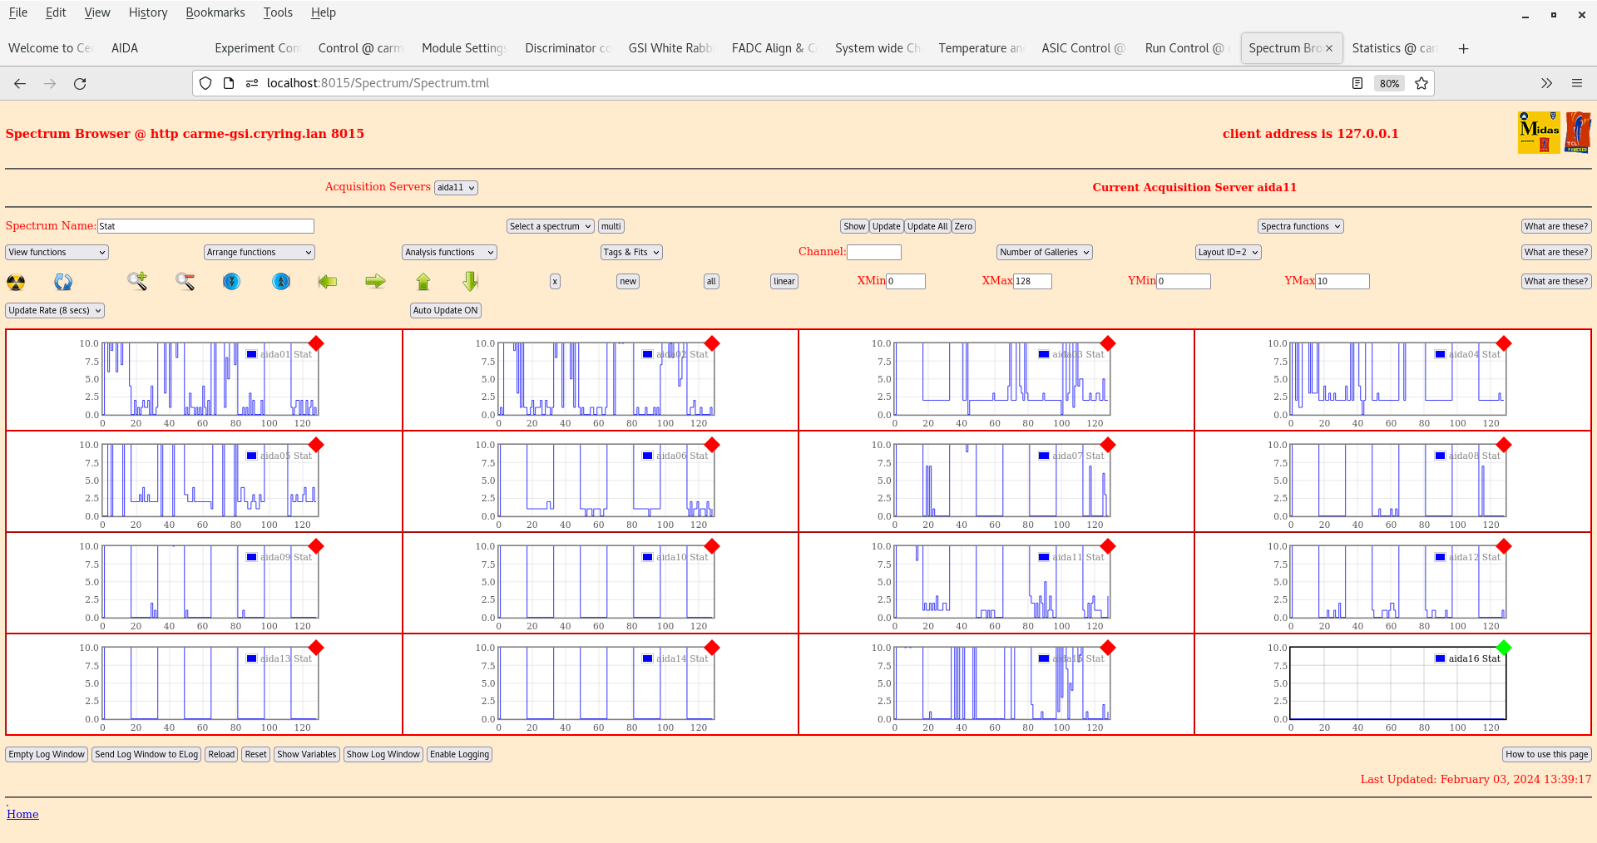Image resolution: width=1597 pixels, height=843 pixels.
Task: Click the blue refresh arrows icon
Action: tap(63, 282)
